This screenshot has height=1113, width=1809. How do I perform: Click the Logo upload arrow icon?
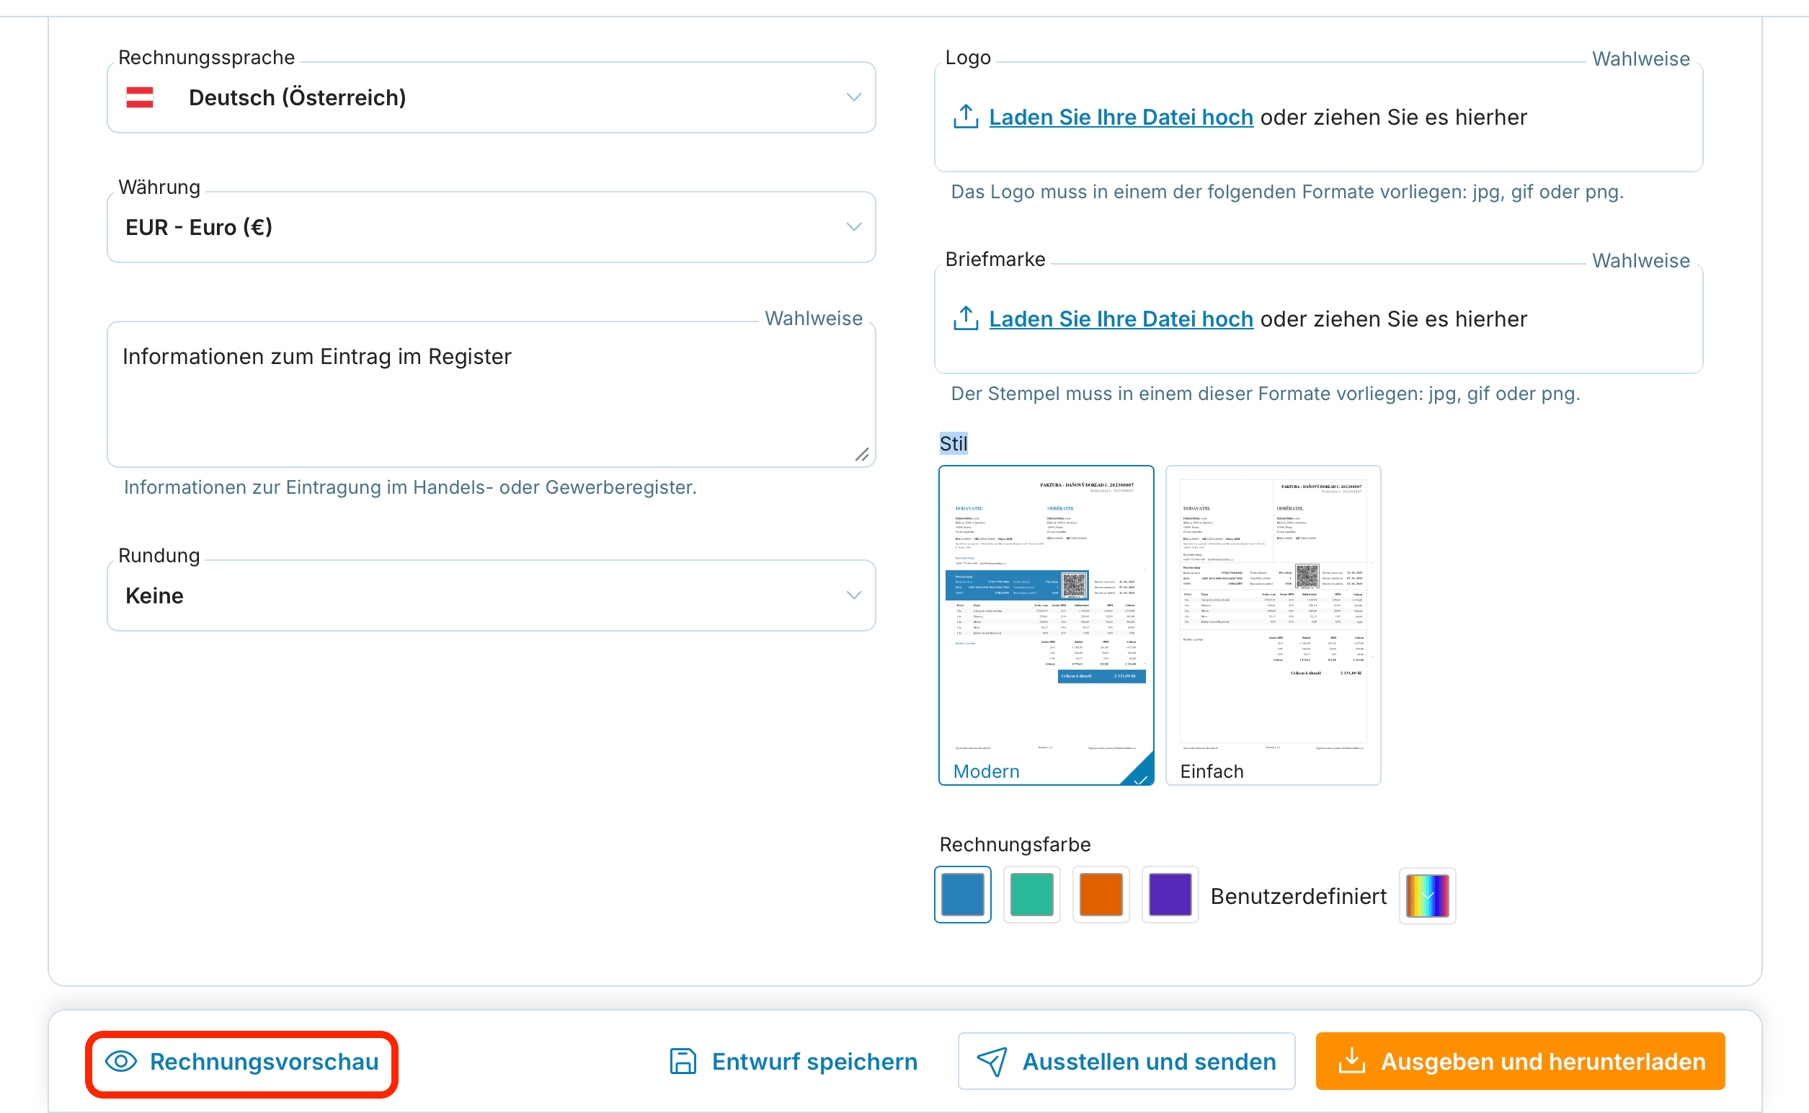tap(966, 116)
